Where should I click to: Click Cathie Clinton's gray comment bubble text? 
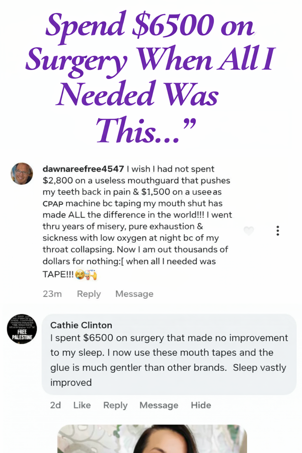169,360
